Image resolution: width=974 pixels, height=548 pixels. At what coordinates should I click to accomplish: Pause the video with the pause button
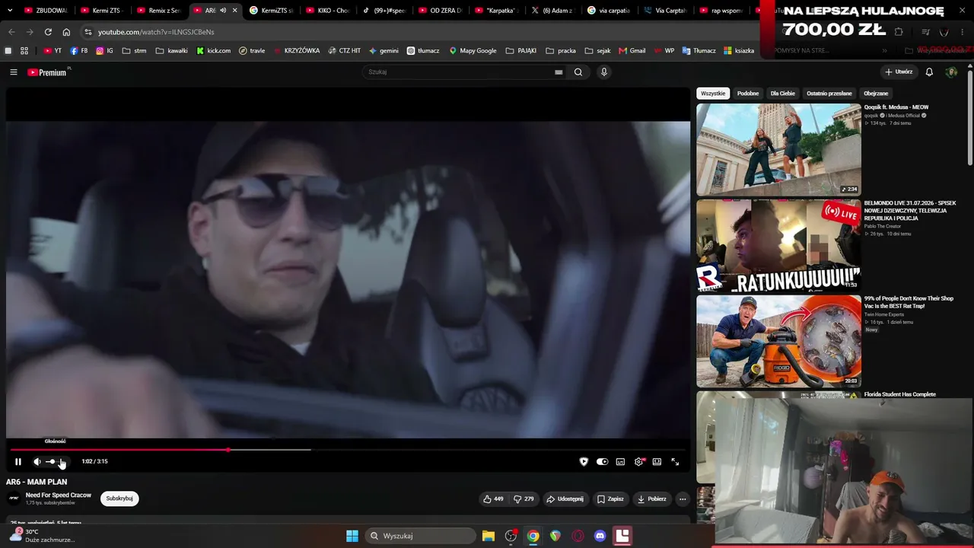pos(18,461)
